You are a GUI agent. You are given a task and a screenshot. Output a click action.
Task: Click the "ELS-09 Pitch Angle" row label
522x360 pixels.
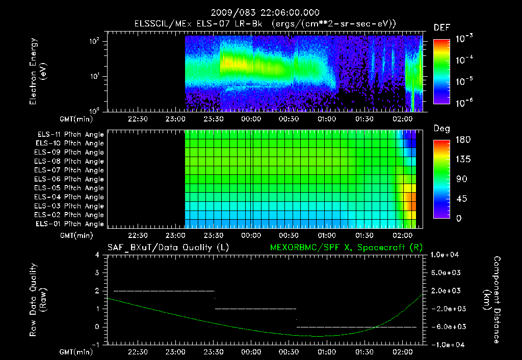(x=69, y=153)
